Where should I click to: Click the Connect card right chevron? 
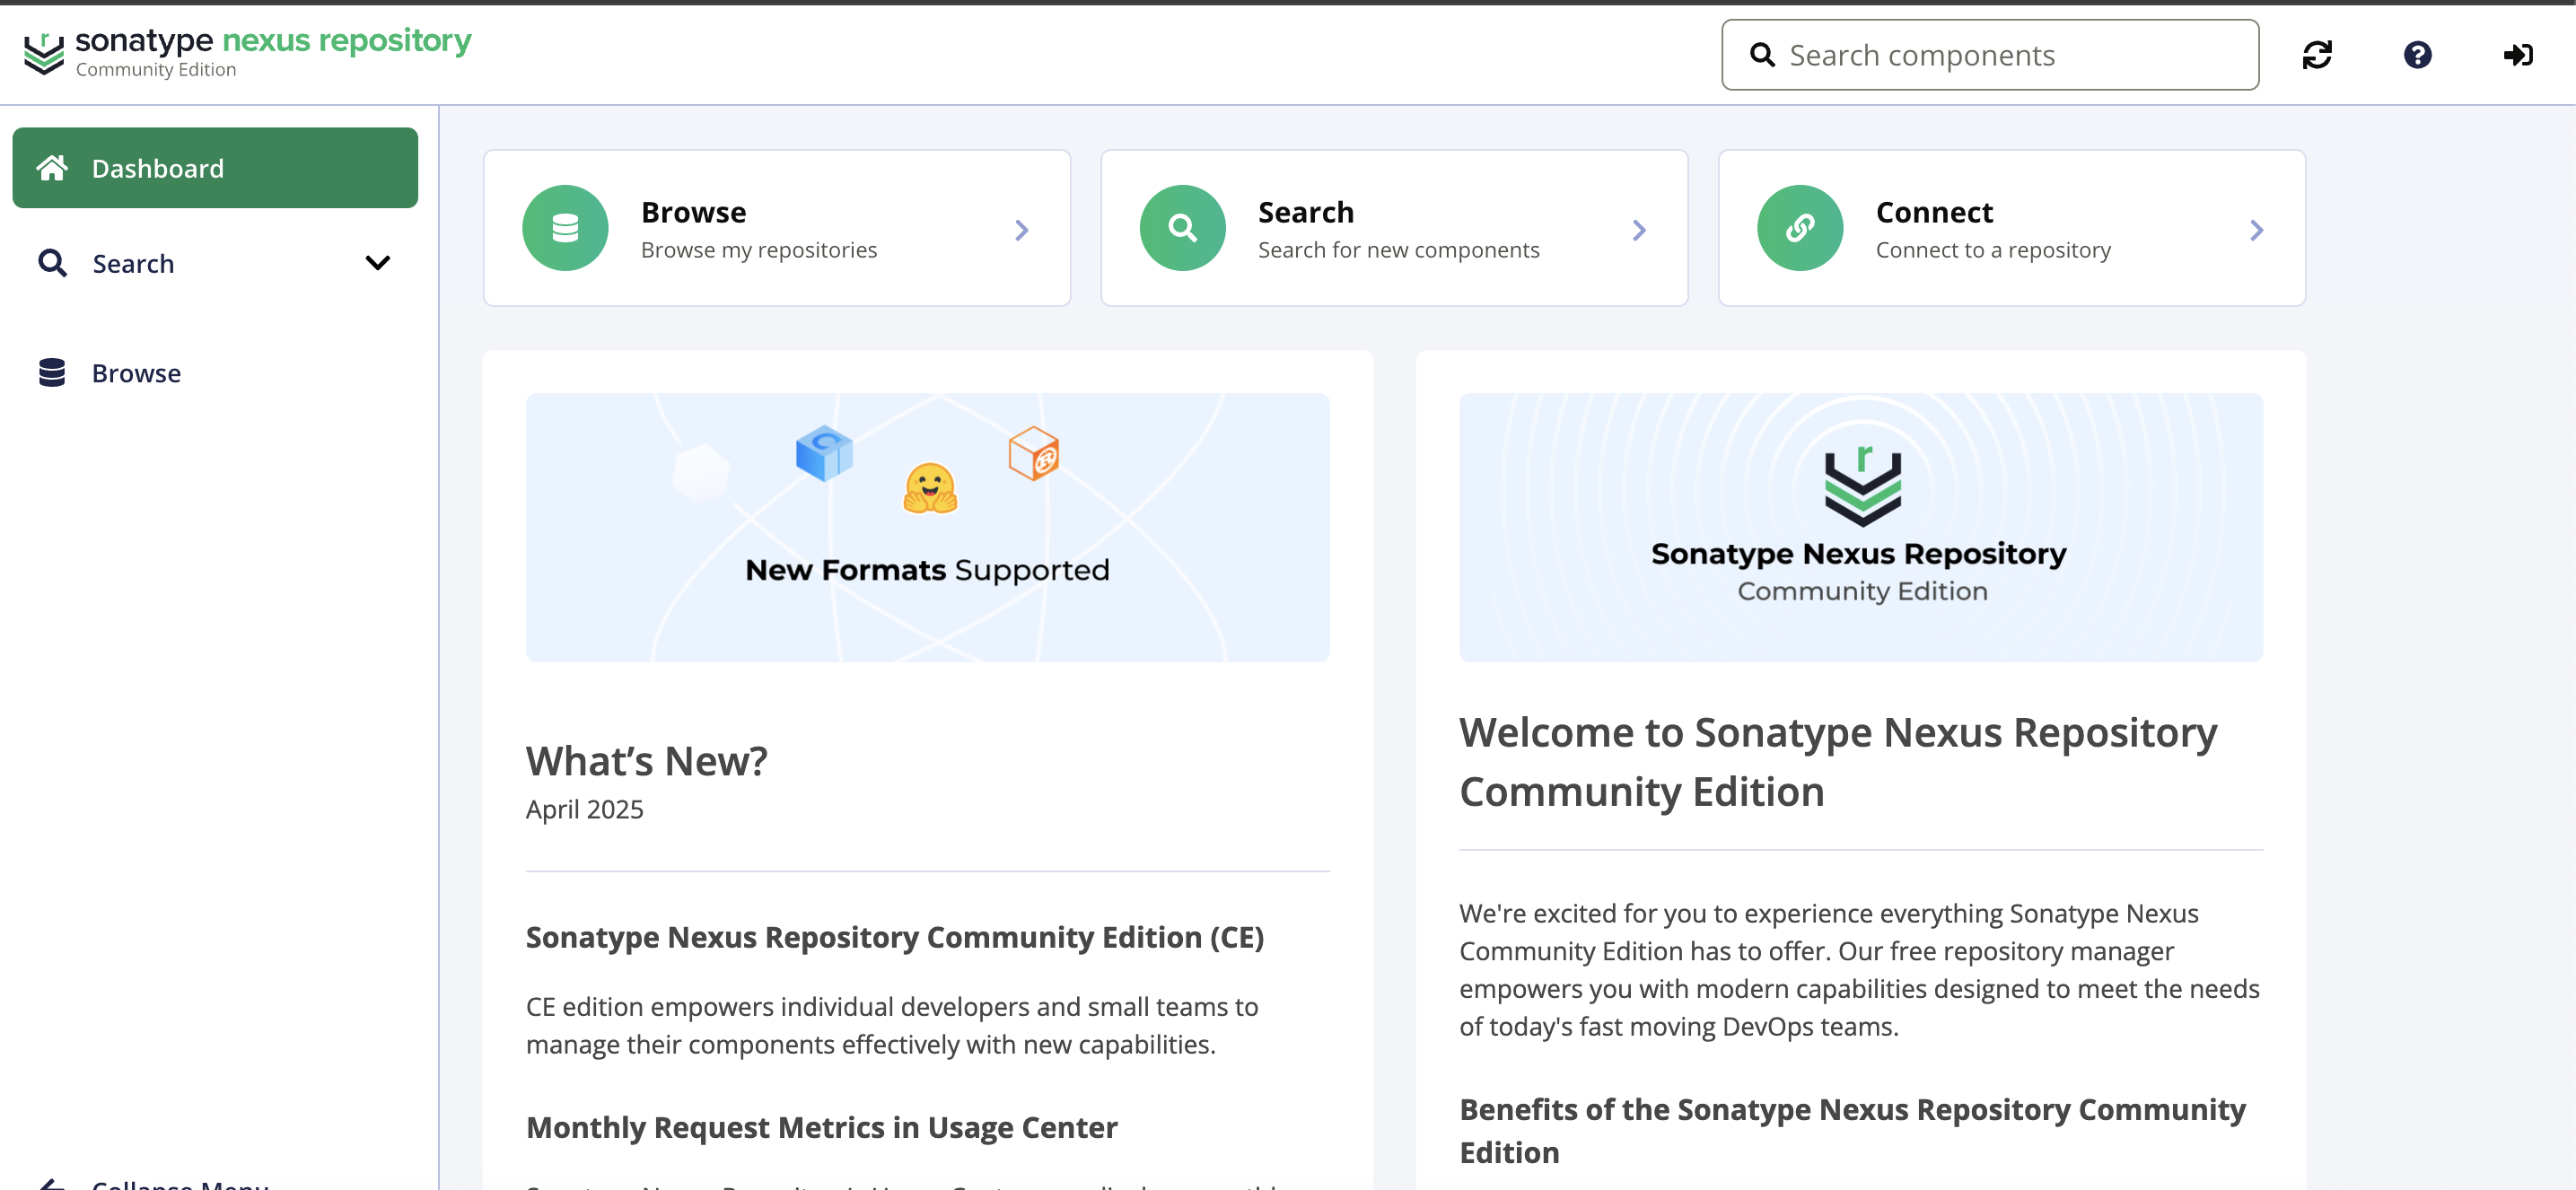tap(2256, 230)
